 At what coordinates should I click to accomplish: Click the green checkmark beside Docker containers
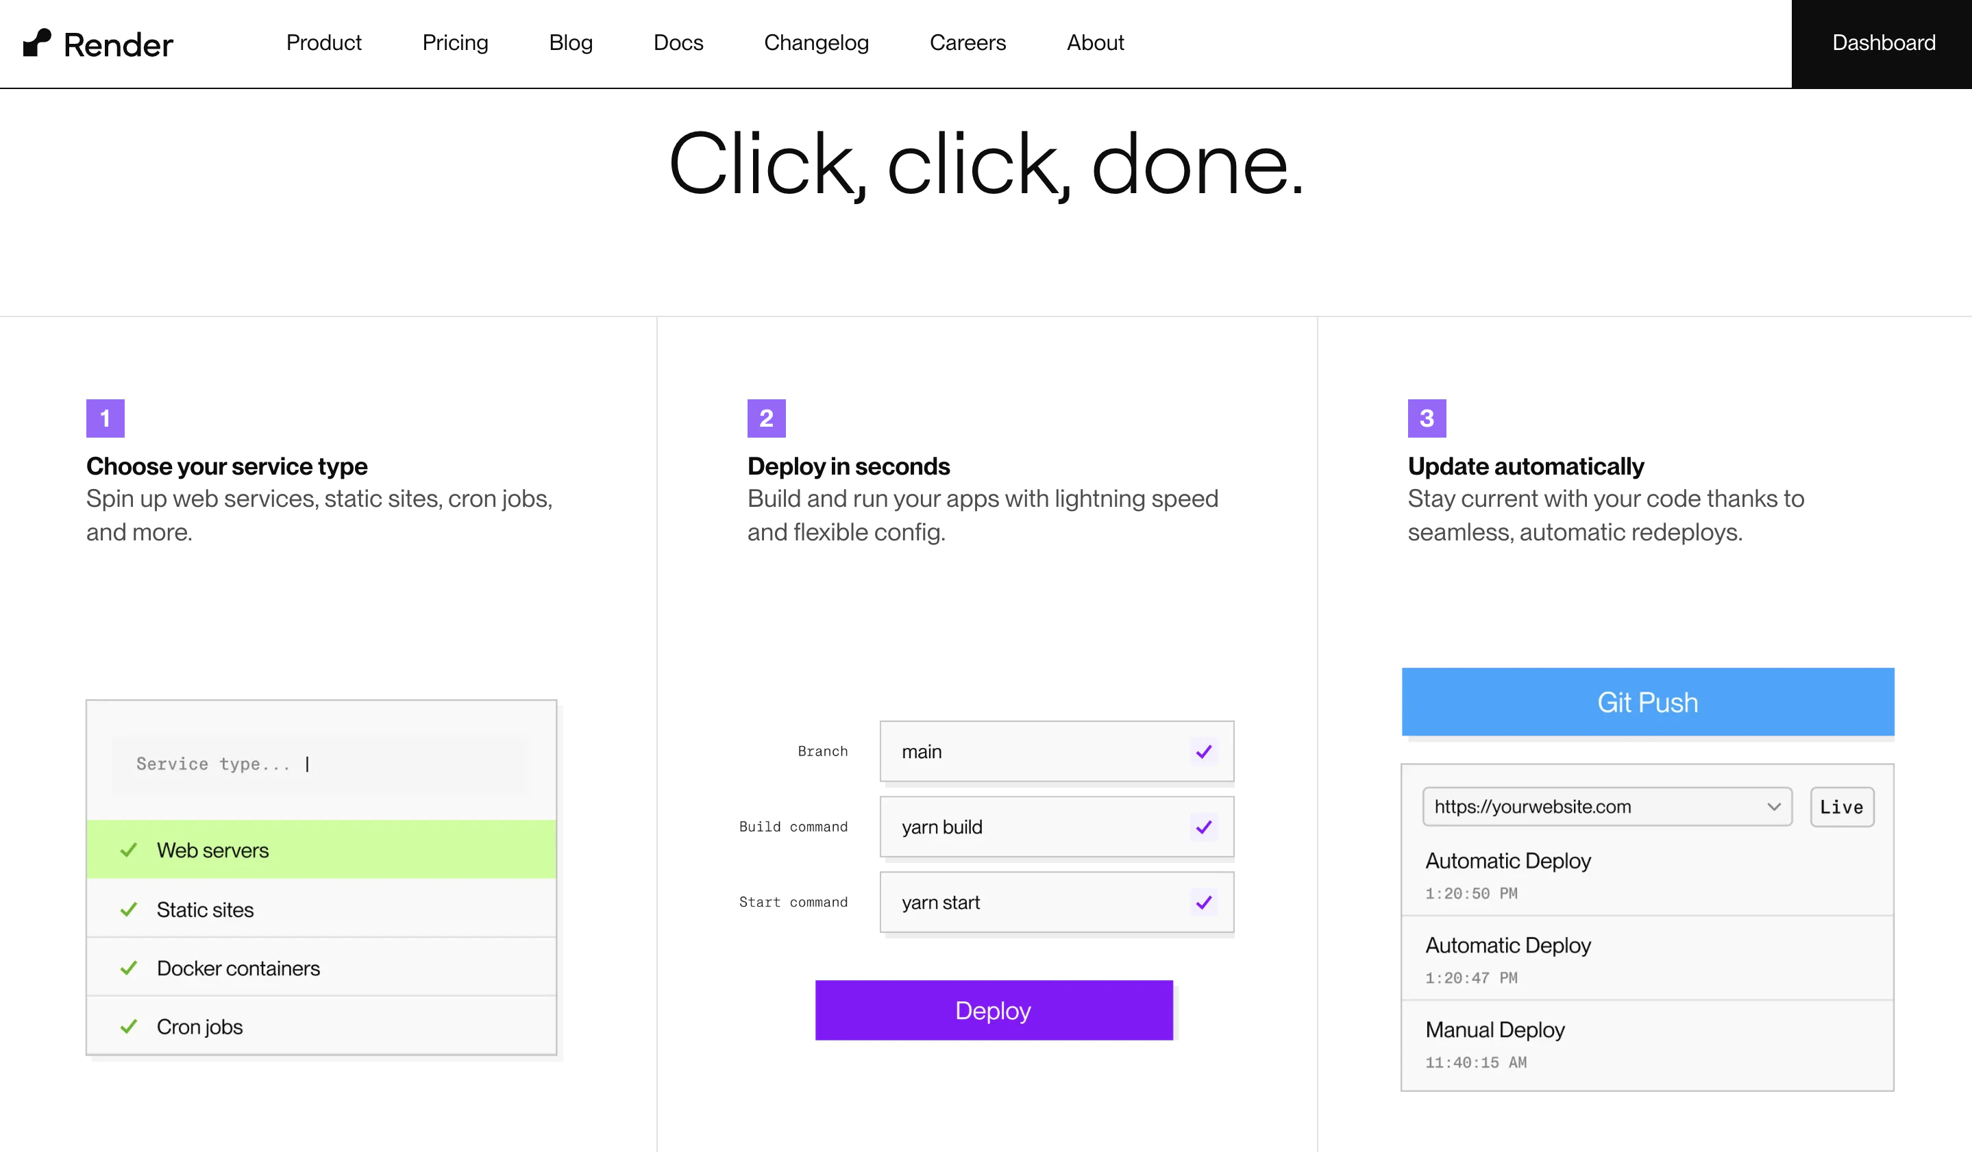(x=129, y=968)
